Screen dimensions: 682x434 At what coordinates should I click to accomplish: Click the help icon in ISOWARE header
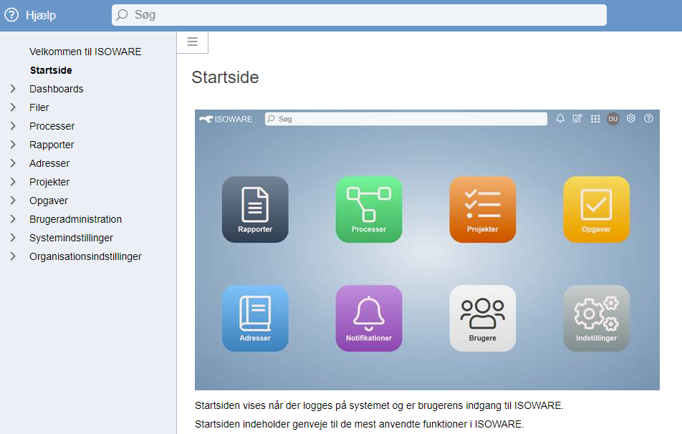648,118
